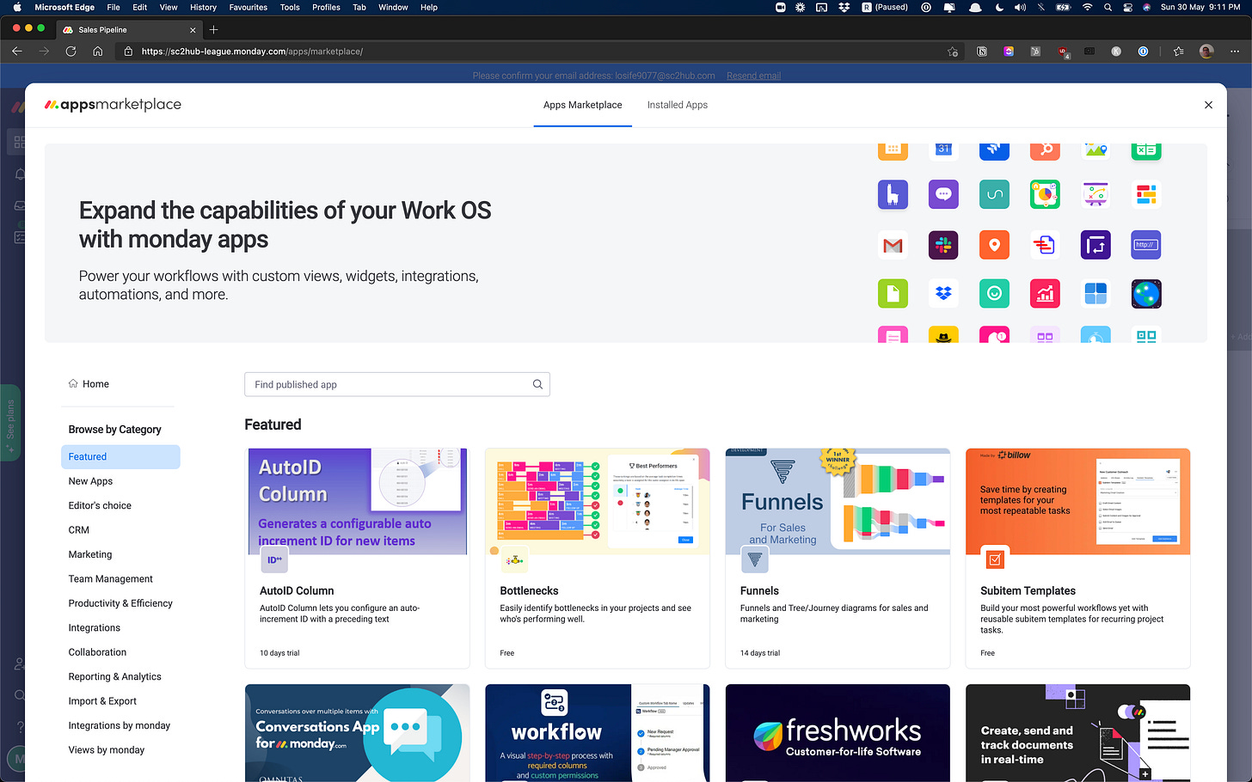This screenshot has height=782, width=1252.
Task: Click the globe earth app icon
Action: pyautogui.click(x=1146, y=294)
